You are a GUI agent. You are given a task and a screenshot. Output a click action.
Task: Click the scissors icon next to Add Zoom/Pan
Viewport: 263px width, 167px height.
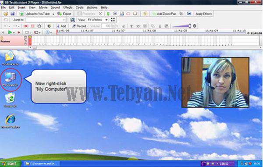point(181,14)
